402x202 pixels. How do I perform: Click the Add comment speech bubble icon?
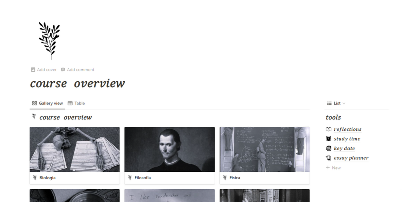63,69
